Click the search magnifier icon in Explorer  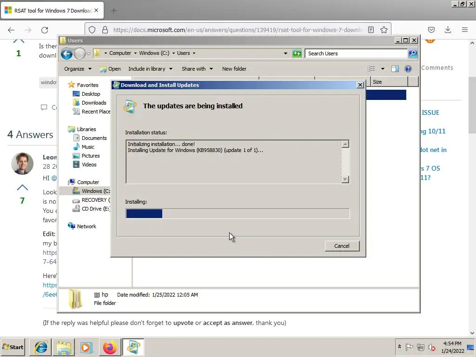tap(413, 53)
